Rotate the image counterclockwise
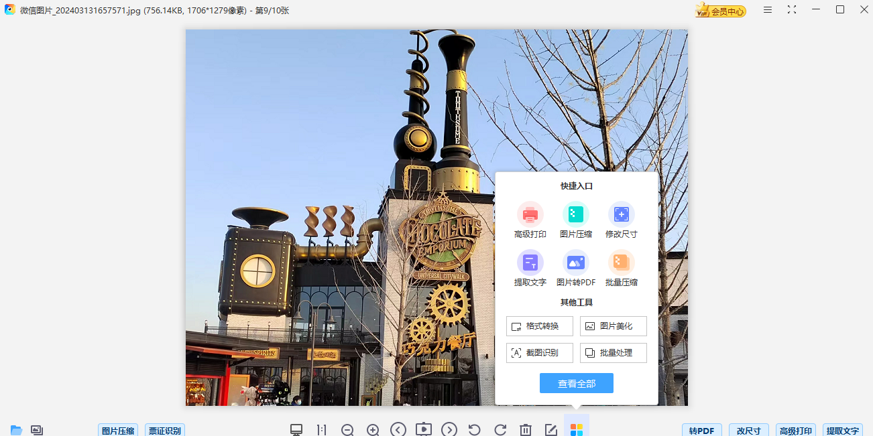 pyautogui.click(x=475, y=429)
